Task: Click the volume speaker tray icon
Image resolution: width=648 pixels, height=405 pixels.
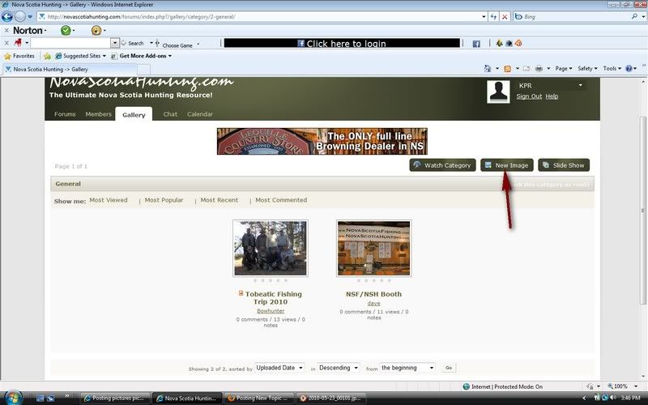Action: (x=612, y=398)
